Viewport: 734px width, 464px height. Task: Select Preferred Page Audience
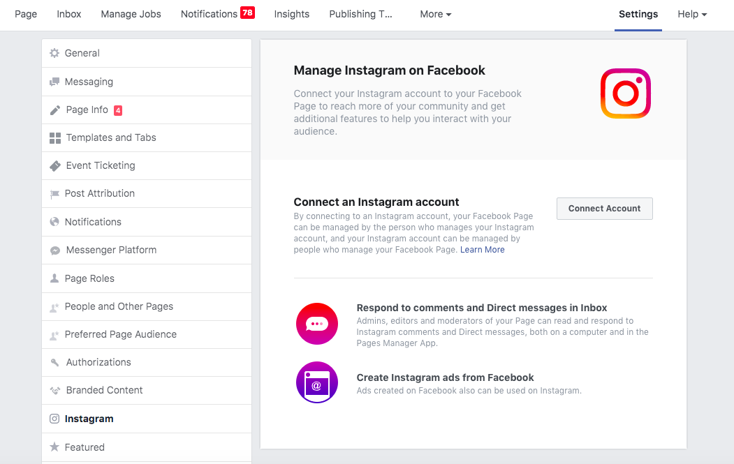pyautogui.click(x=147, y=334)
